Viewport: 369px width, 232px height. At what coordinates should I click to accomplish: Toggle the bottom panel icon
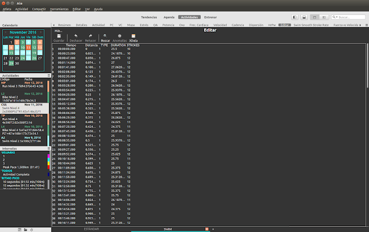click(304, 17)
